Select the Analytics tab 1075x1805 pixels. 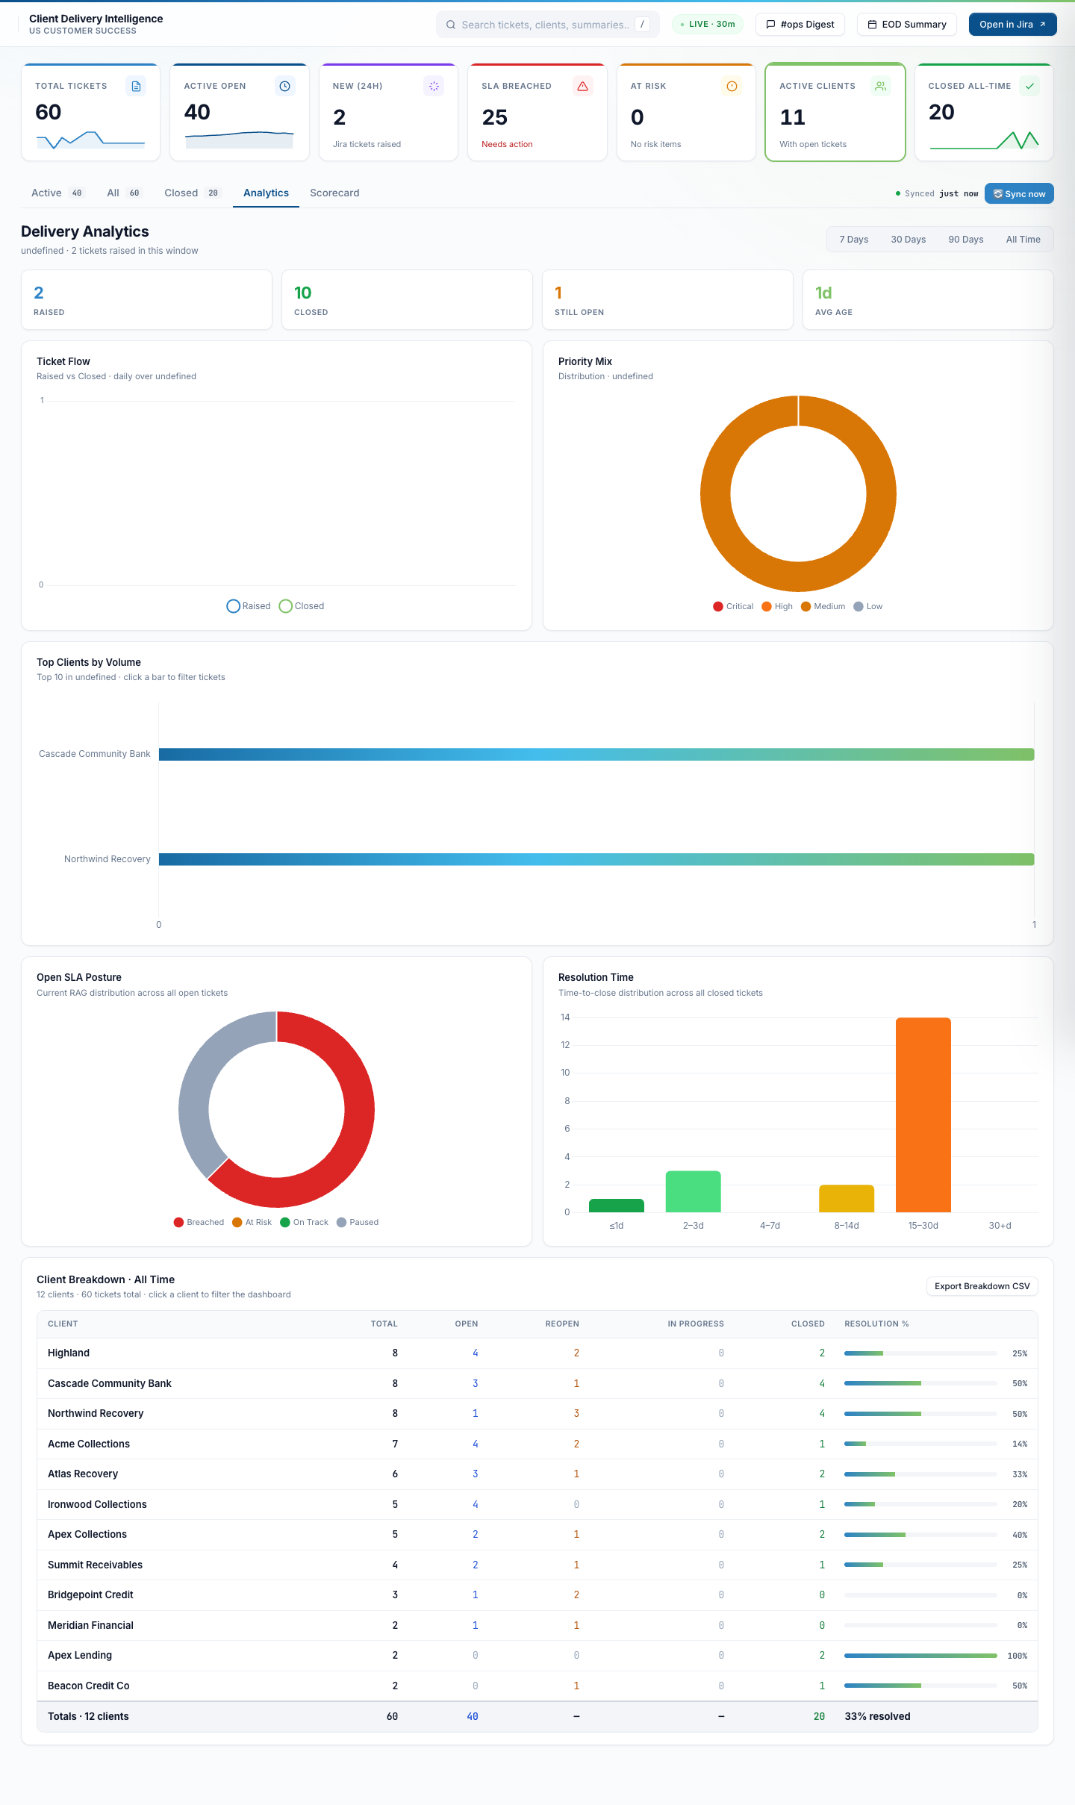pos(266,193)
